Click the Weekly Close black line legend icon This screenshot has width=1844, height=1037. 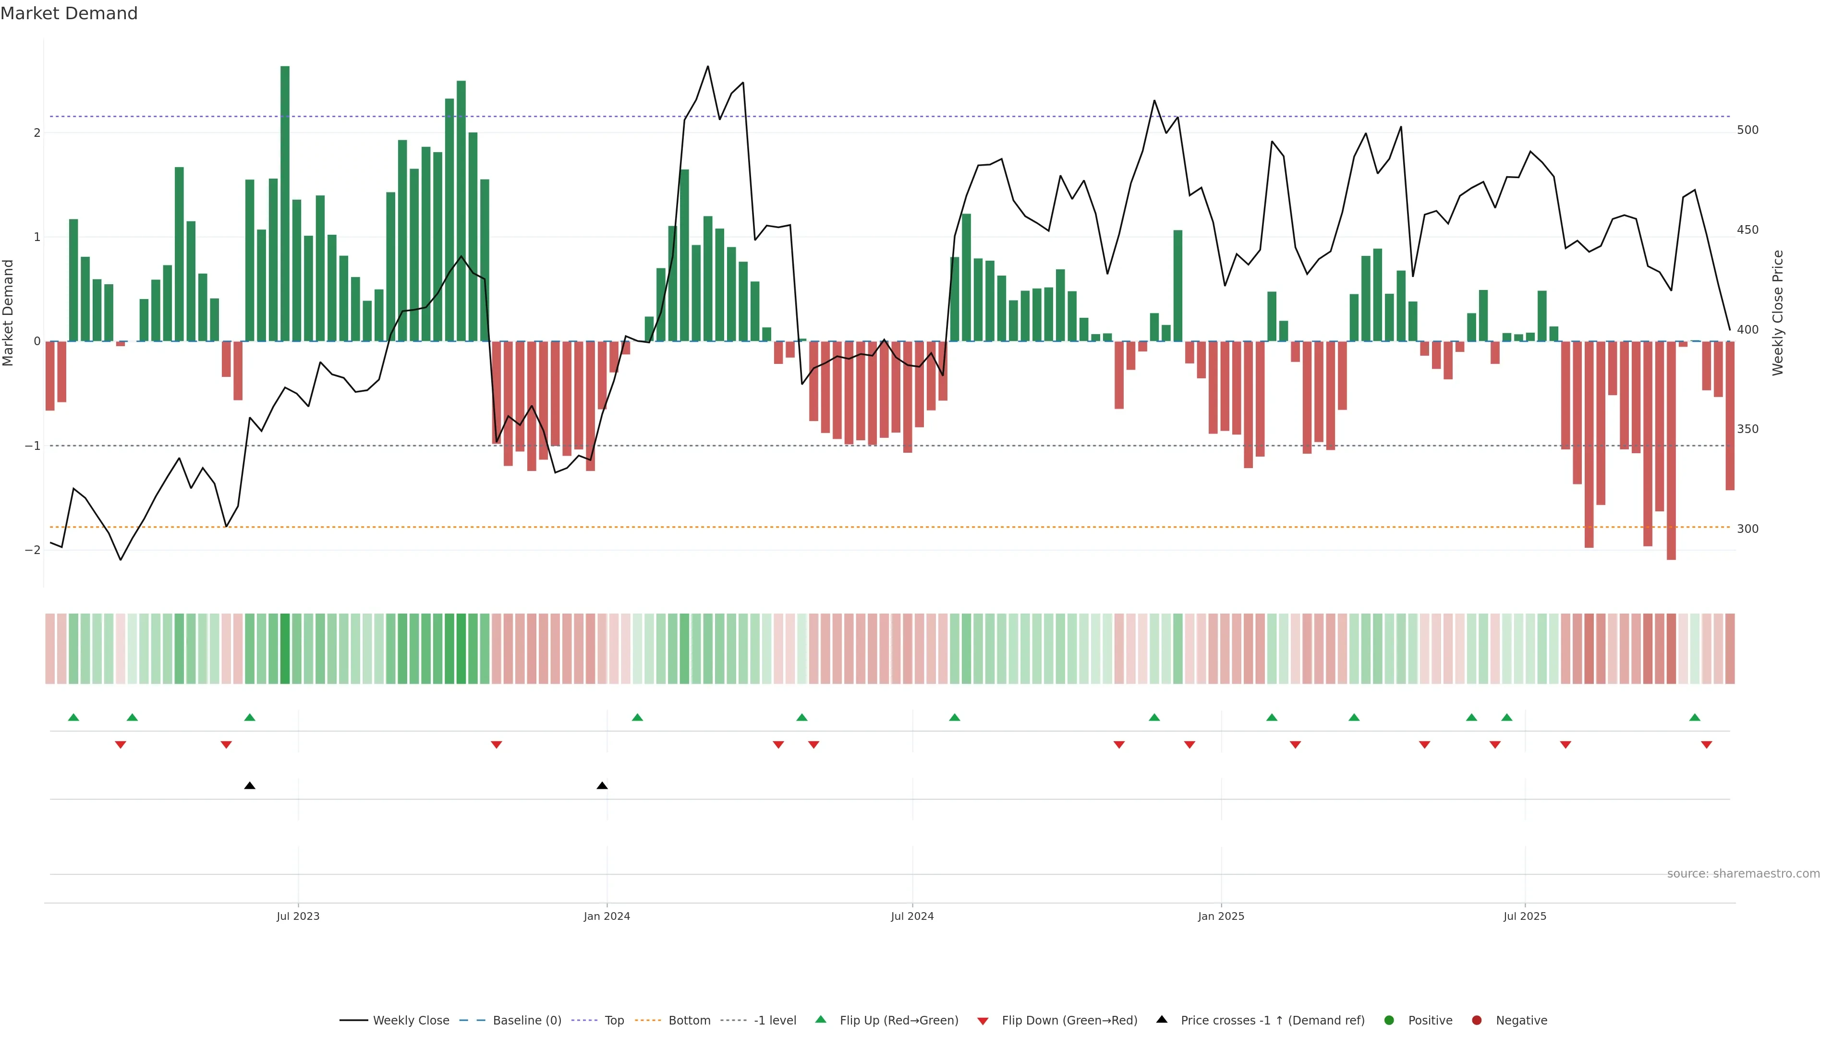coord(353,1021)
